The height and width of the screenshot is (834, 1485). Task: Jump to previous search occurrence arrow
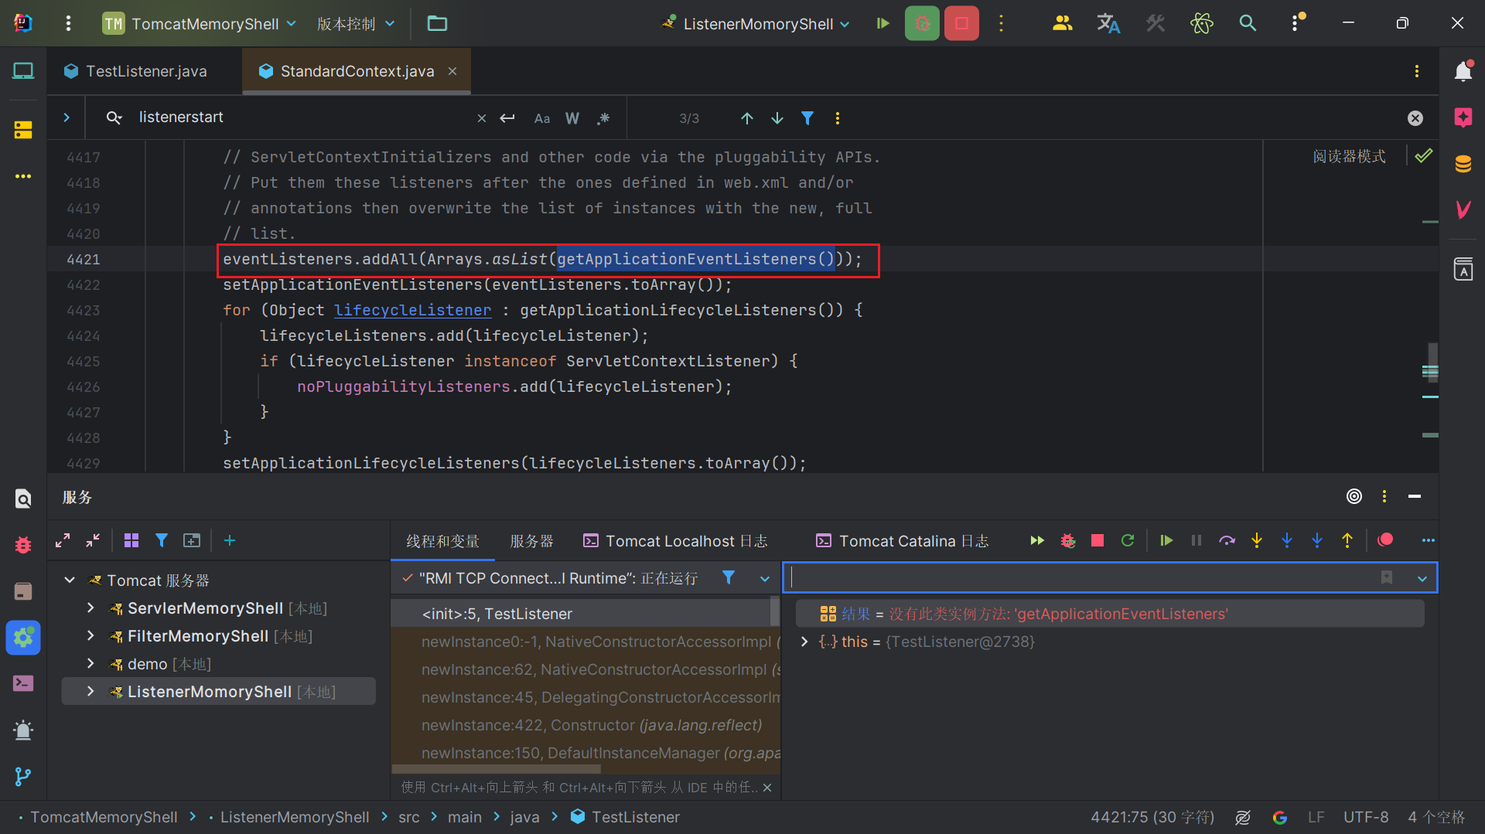(746, 118)
